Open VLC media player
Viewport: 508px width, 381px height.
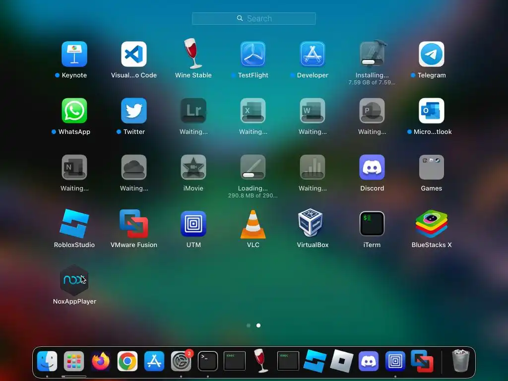(253, 224)
